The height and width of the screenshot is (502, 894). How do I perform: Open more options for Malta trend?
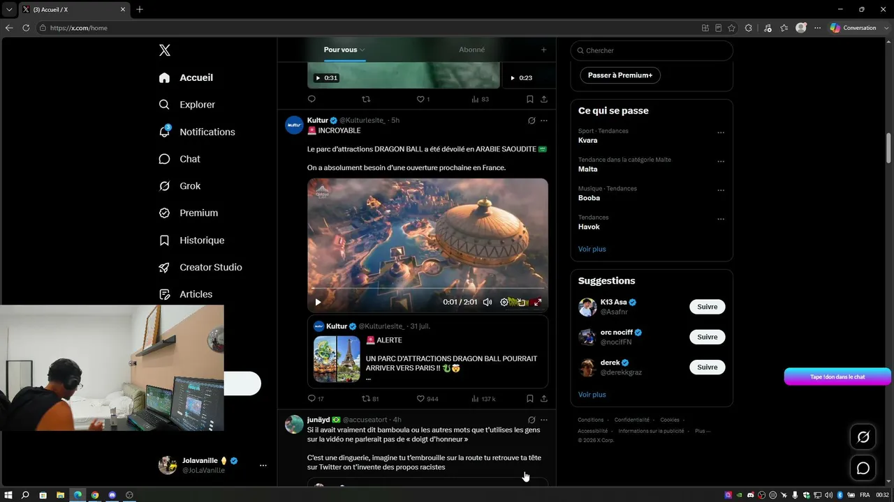click(x=721, y=161)
